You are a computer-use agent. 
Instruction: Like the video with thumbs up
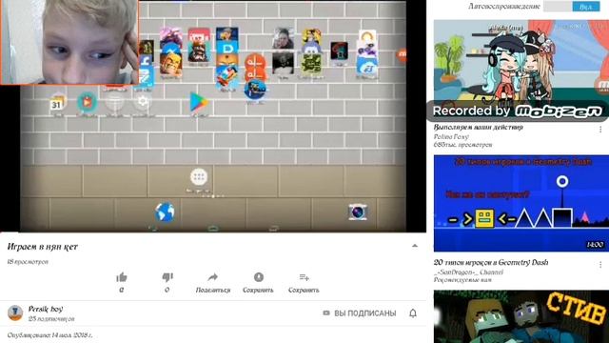tap(122, 277)
